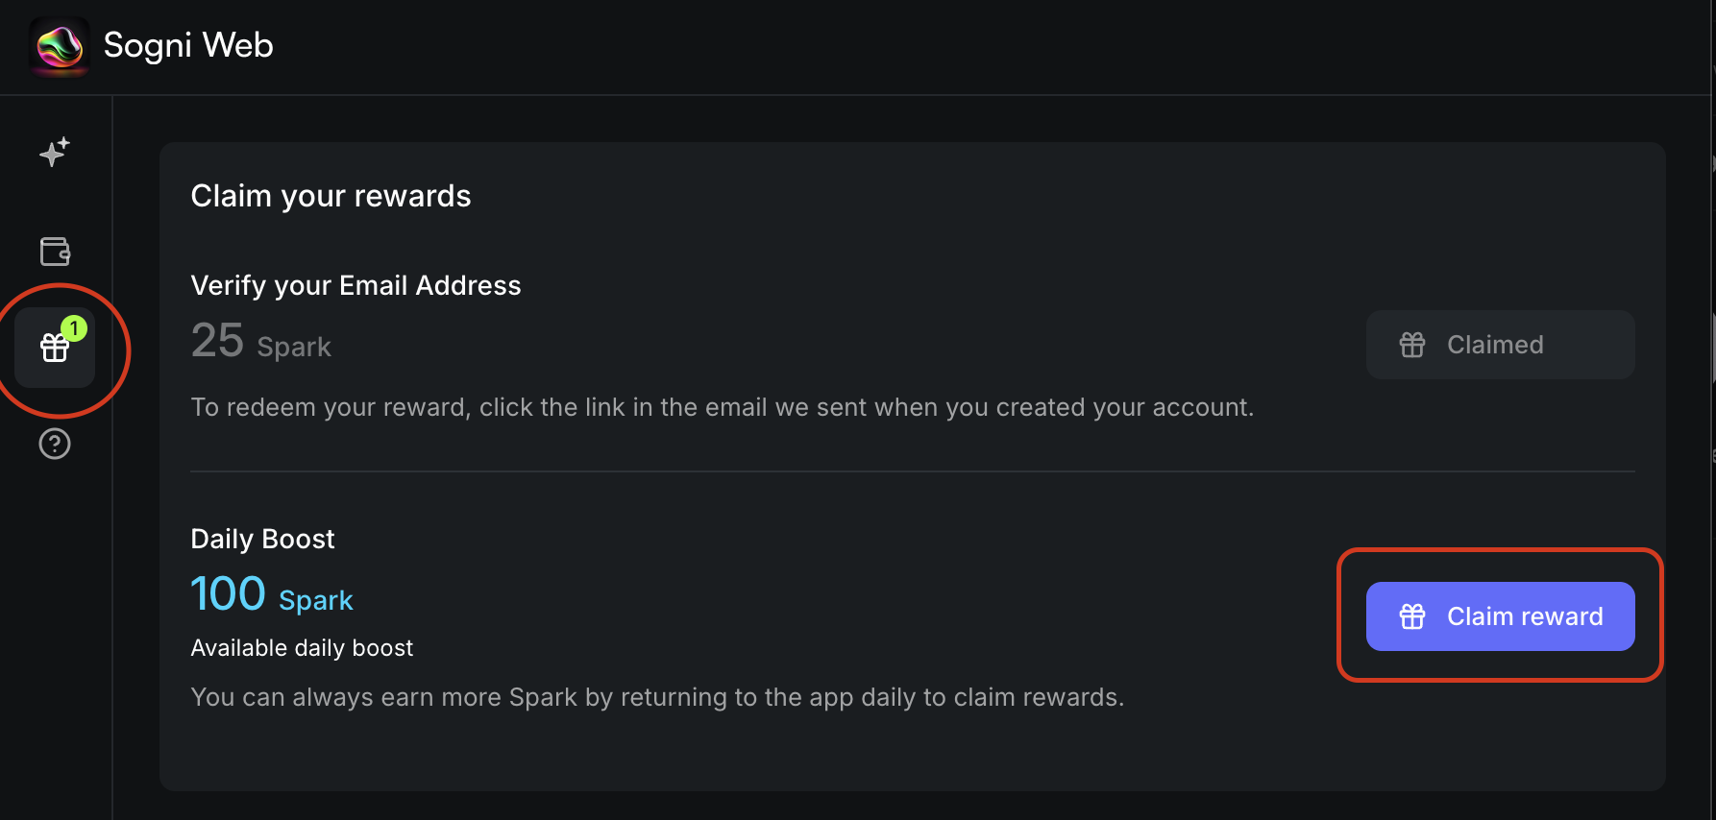Open the question mark Help icon
The width and height of the screenshot is (1716, 820).
coord(55,444)
